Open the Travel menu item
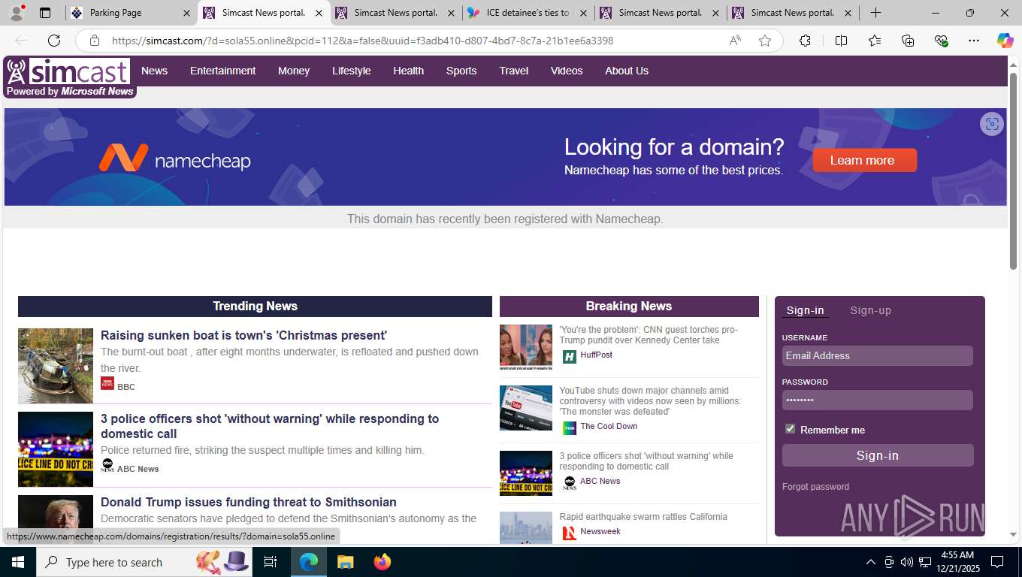Image resolution: width=1022 pixels, height=577 pixels. [x=514, y=71]
